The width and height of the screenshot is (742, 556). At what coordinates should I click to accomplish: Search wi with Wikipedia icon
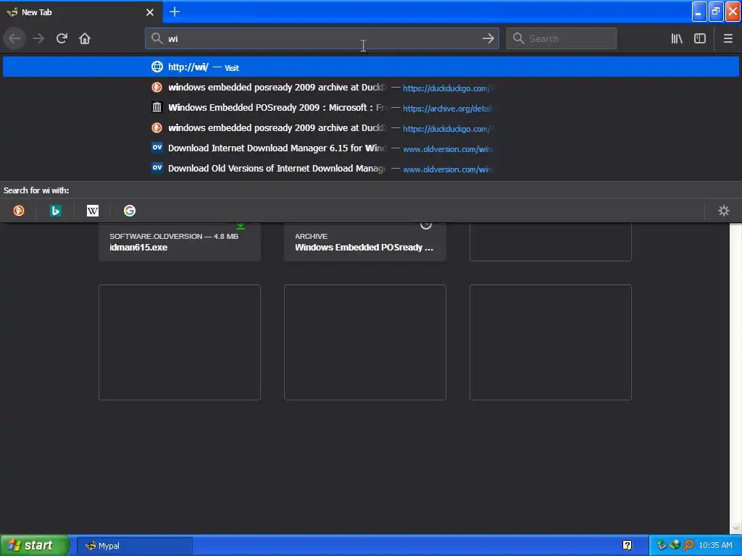point(93,211)
